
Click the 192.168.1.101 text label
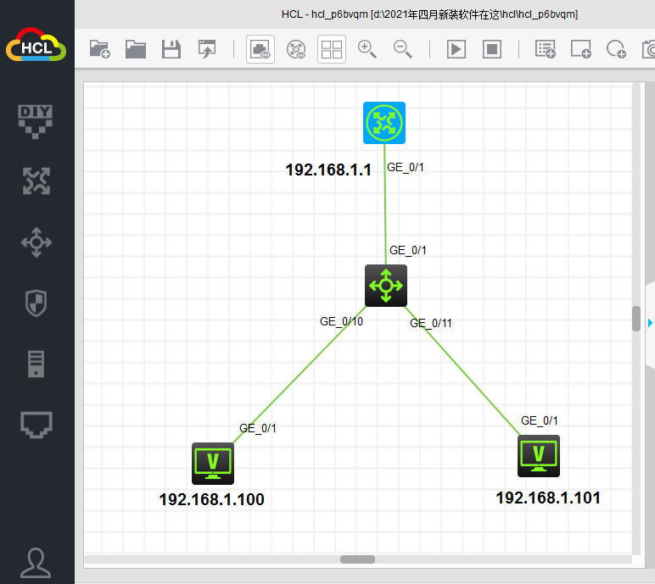click(548, 498)
